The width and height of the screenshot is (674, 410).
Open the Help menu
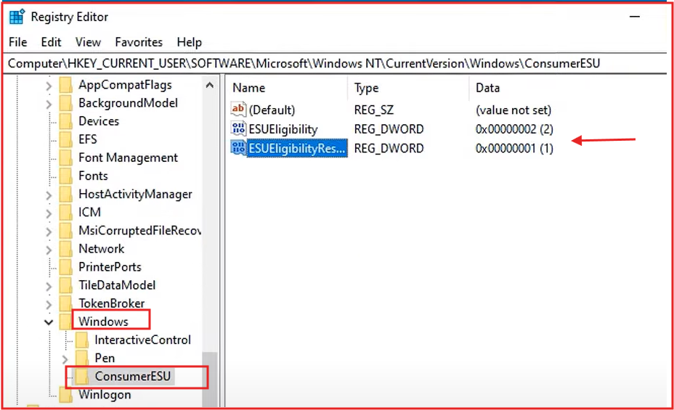[189, 42]
